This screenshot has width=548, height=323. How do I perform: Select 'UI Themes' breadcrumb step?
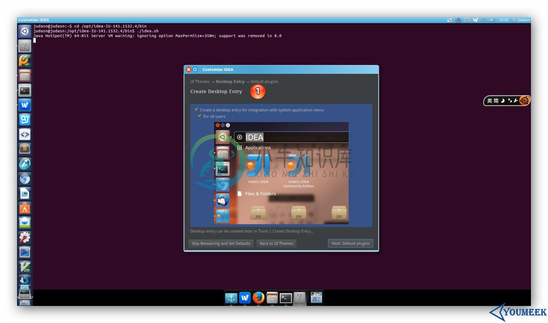[200, 82]
